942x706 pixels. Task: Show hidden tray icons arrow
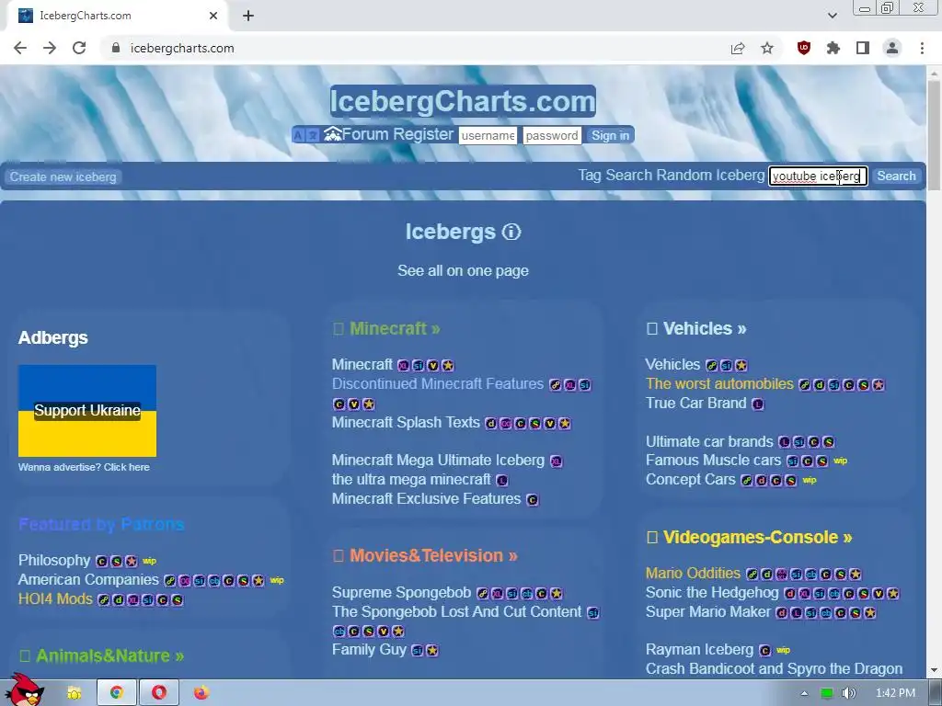click(804, 693)
